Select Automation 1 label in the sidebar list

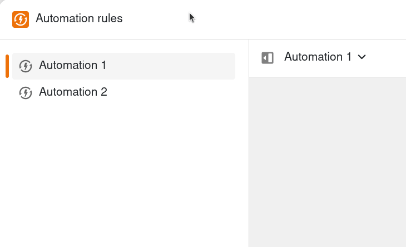(72, 66)
